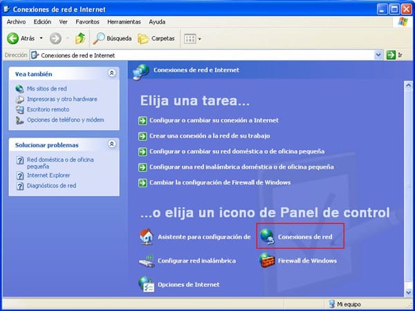Open Internet Explorer troubleshooter link
This screenshot has width=415, height=311.
point(48,176)
